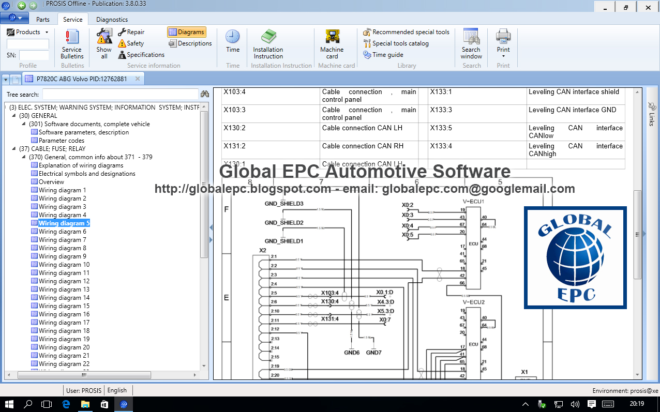Close P7820C ABG Volvo document tab

138,79
